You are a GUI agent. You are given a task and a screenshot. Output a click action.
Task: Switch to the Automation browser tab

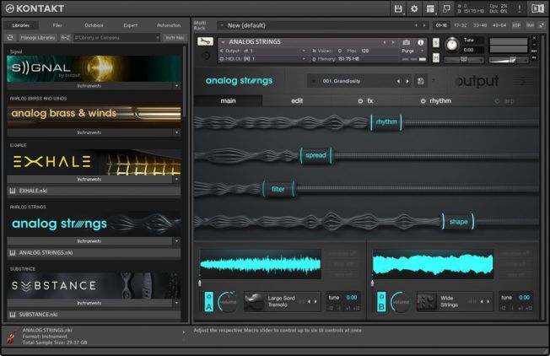tap(169, 25)
